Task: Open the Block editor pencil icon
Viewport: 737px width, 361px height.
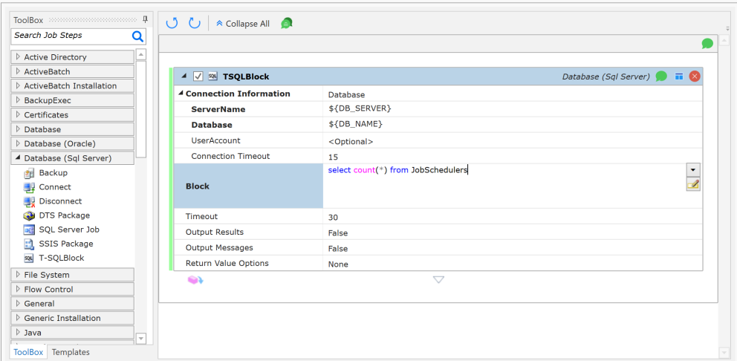Action: pos(693,185)
